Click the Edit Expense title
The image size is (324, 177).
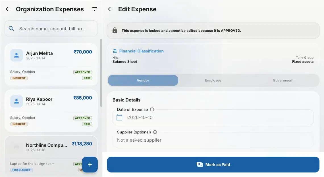point(137,9)
